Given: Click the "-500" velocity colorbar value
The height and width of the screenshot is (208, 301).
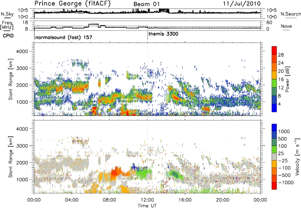Looking at the screenshot, I should (x=284, y=175).
